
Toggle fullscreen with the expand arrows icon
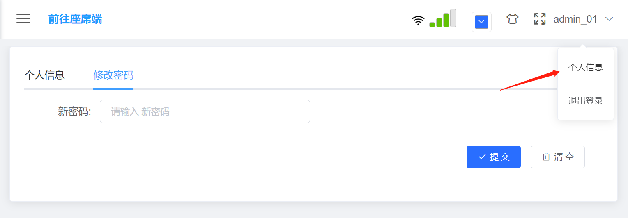540,19
